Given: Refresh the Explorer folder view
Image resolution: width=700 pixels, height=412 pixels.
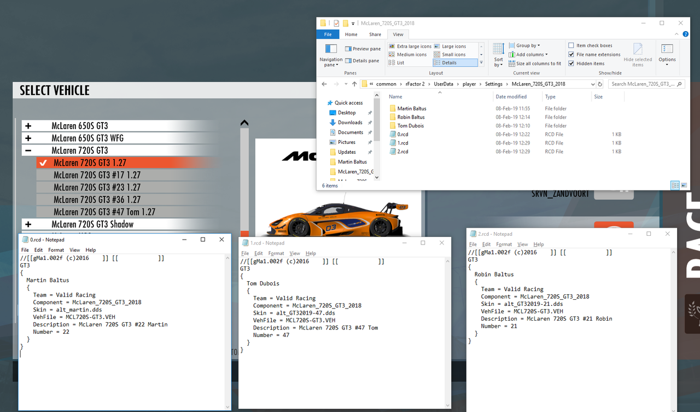Looking at the screenshot, I should click(600, 84).
